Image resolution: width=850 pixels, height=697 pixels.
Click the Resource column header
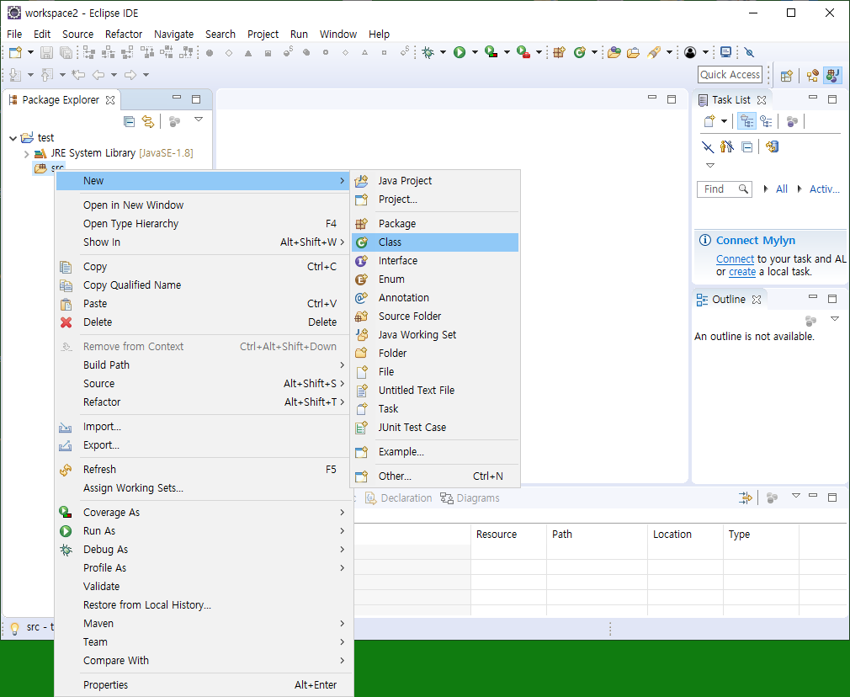(x=508, y=535)
